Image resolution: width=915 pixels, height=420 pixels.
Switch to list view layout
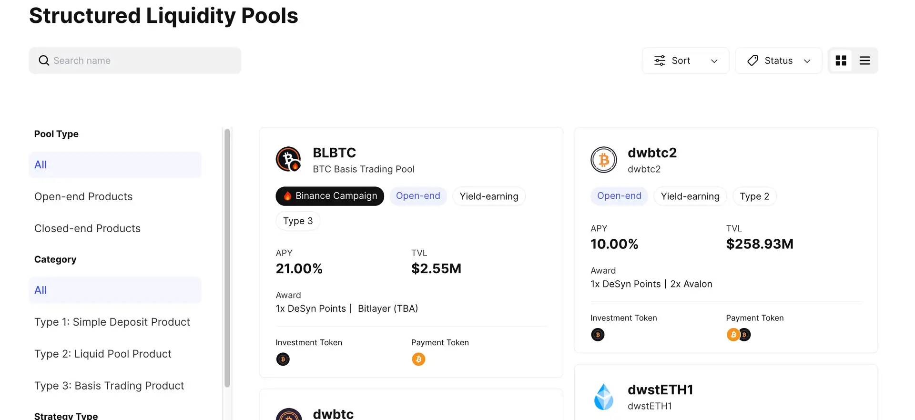[x=864, y=61]
